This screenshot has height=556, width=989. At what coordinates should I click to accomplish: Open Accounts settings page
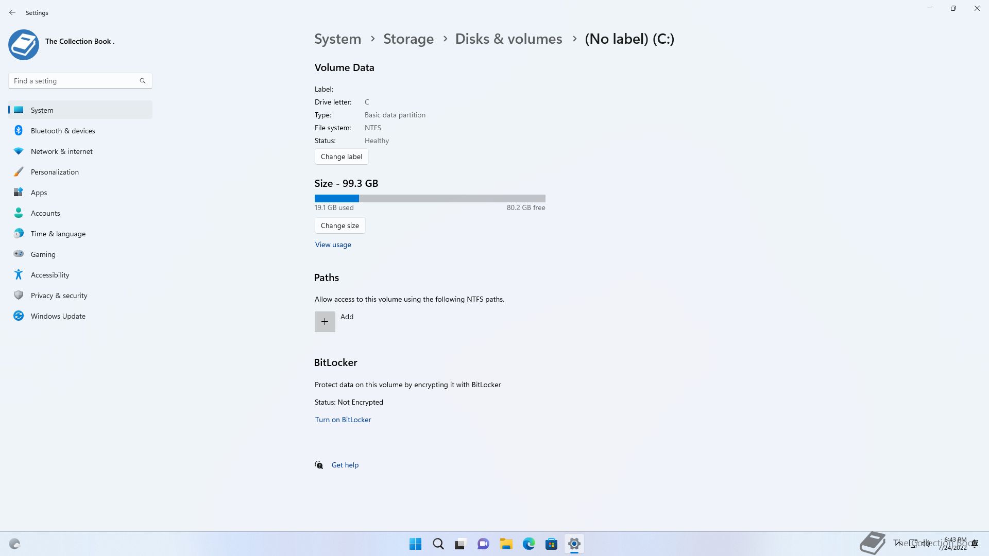click(45, 213)
